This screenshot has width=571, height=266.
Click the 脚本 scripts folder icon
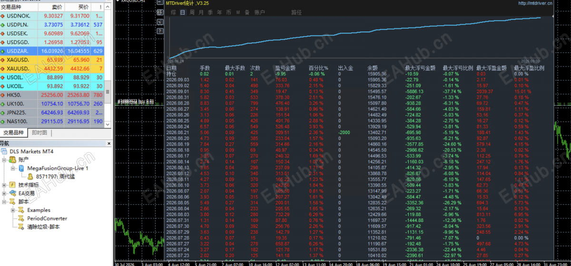point(12,202)
